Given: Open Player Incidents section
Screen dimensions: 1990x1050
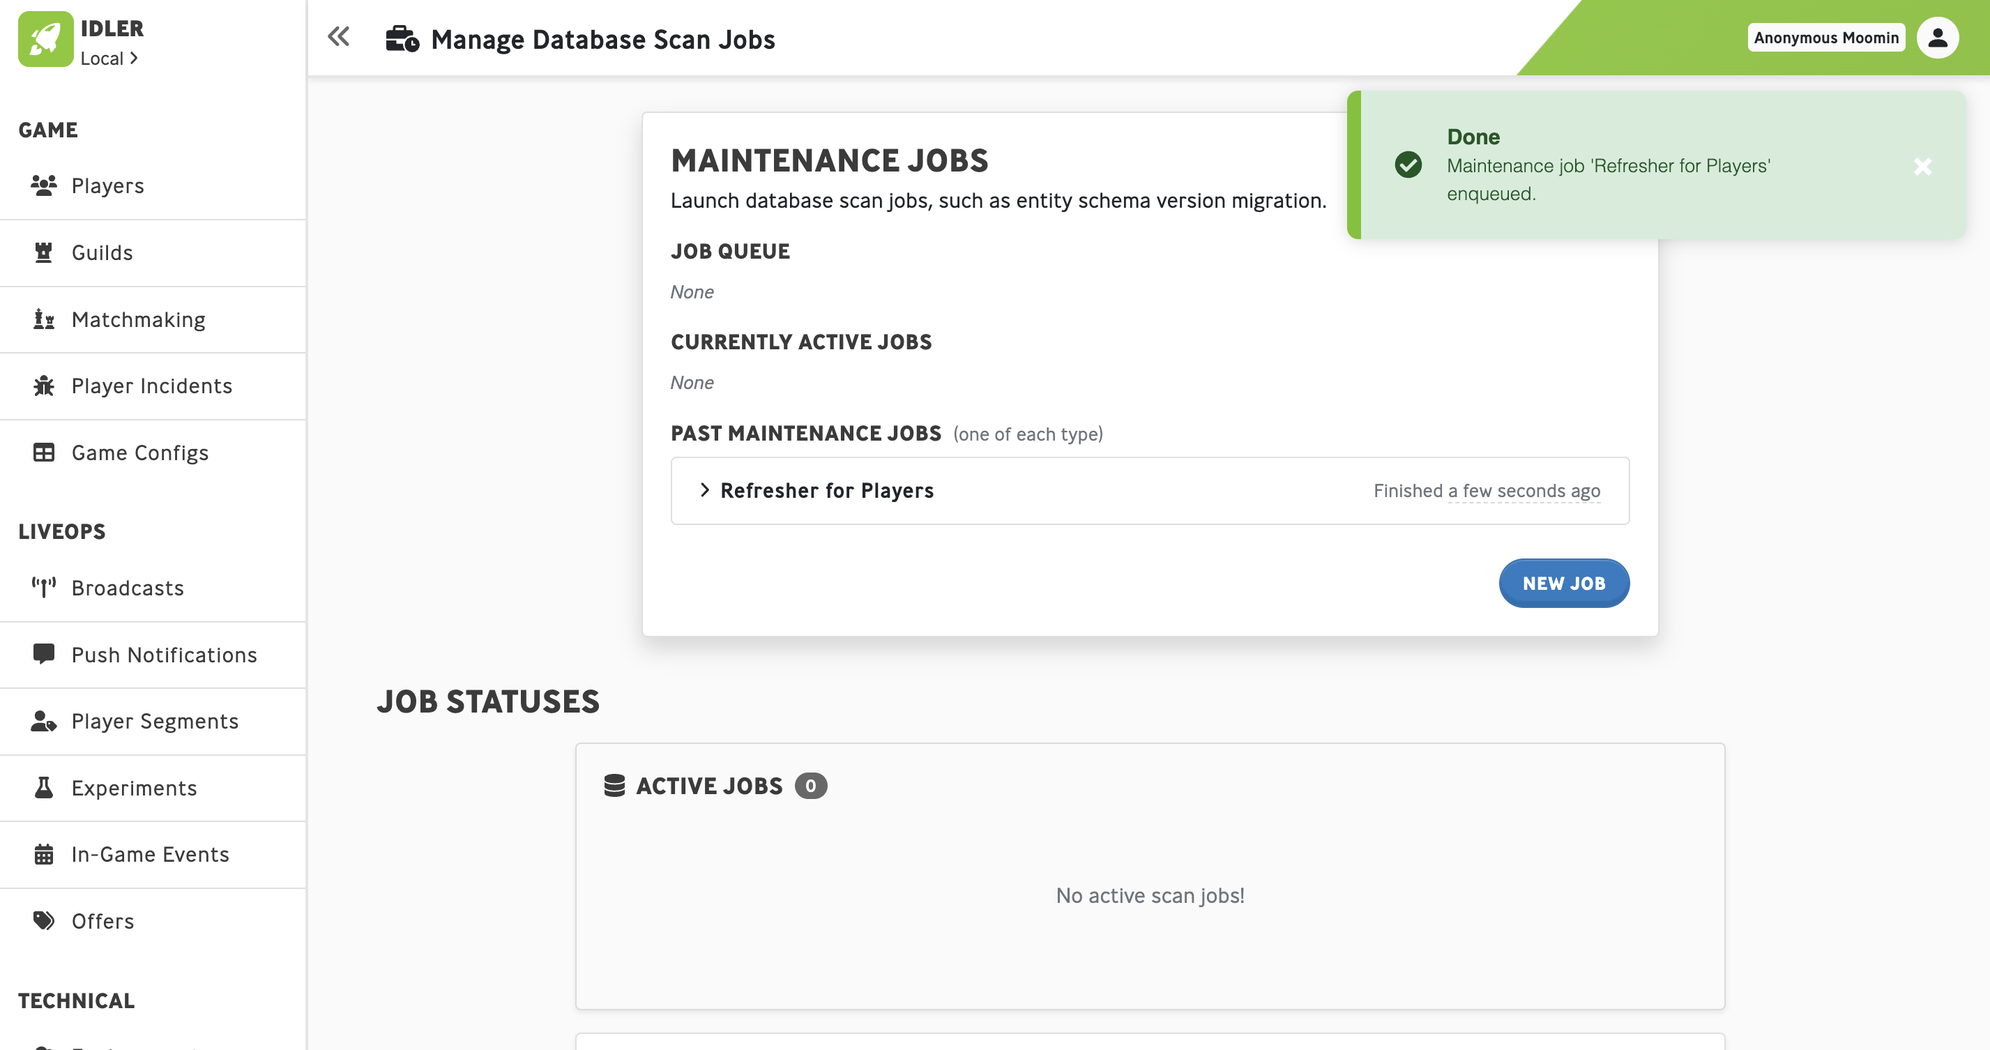Looking at the screenshot, I should point(153,386).
